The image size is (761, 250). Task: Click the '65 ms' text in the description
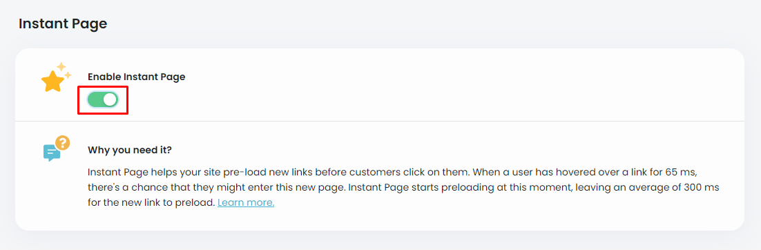(673, 173)
